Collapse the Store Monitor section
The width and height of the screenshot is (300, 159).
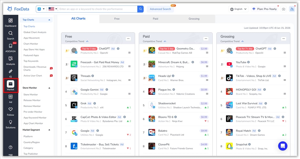[49, 88]
